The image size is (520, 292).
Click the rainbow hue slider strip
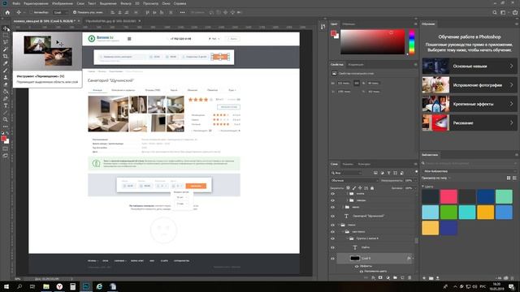tap(412, 41)
